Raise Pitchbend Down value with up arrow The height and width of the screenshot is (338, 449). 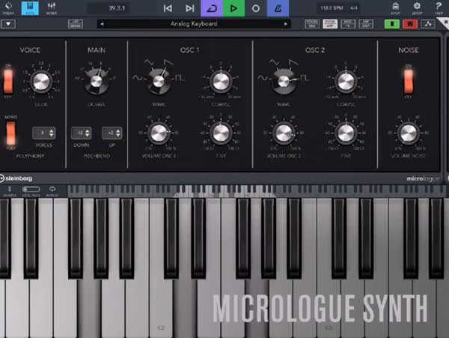pos(88,130)
